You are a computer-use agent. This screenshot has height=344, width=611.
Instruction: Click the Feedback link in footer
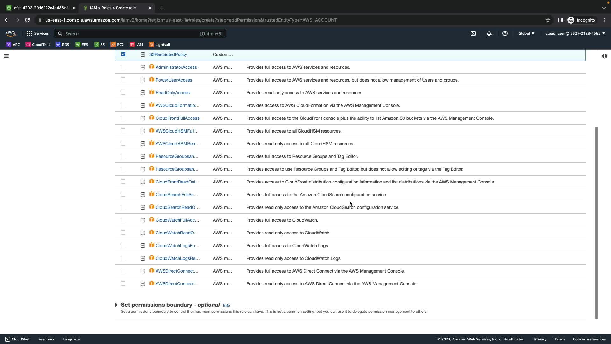(x=46, y=339)
